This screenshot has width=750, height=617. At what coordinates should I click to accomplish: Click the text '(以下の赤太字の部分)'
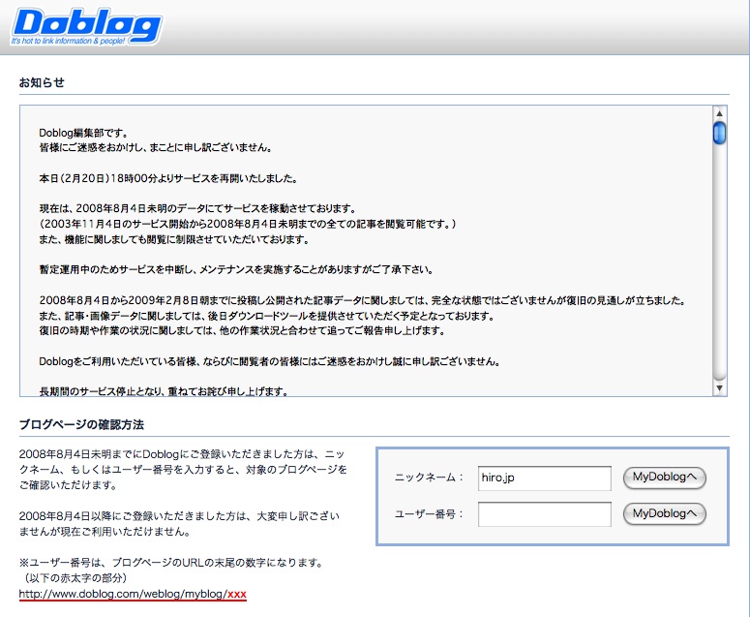point(75,578)
